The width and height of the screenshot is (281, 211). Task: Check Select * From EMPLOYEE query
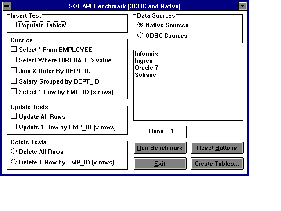coord(14,50)
